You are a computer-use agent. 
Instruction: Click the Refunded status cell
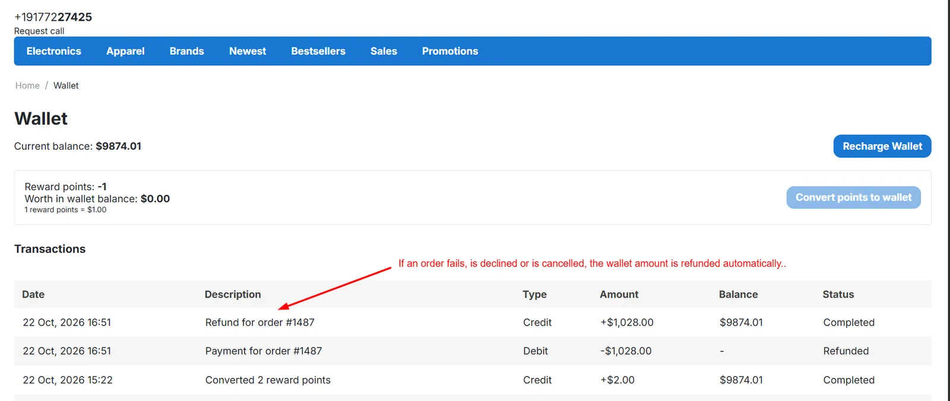tap(845, 351)
